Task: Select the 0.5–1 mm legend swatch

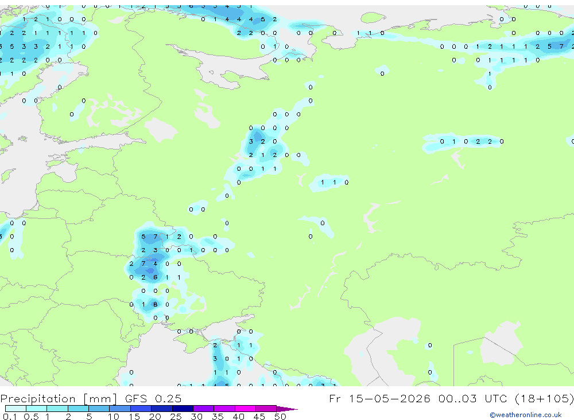Action: point(37,409)
